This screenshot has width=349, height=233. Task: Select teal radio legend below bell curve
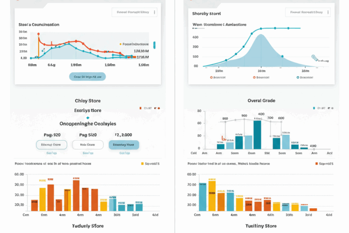click(x=298, y=78)
